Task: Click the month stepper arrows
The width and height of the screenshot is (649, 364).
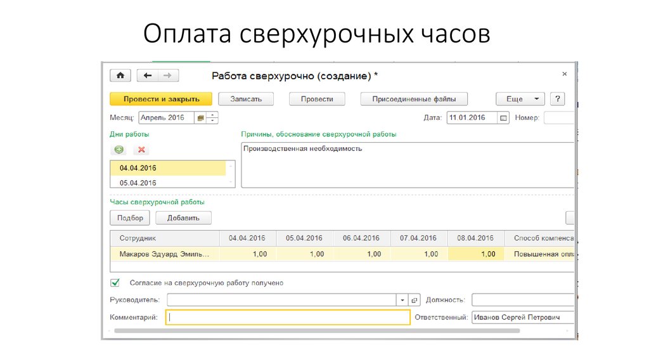Action: click(212, 118)
